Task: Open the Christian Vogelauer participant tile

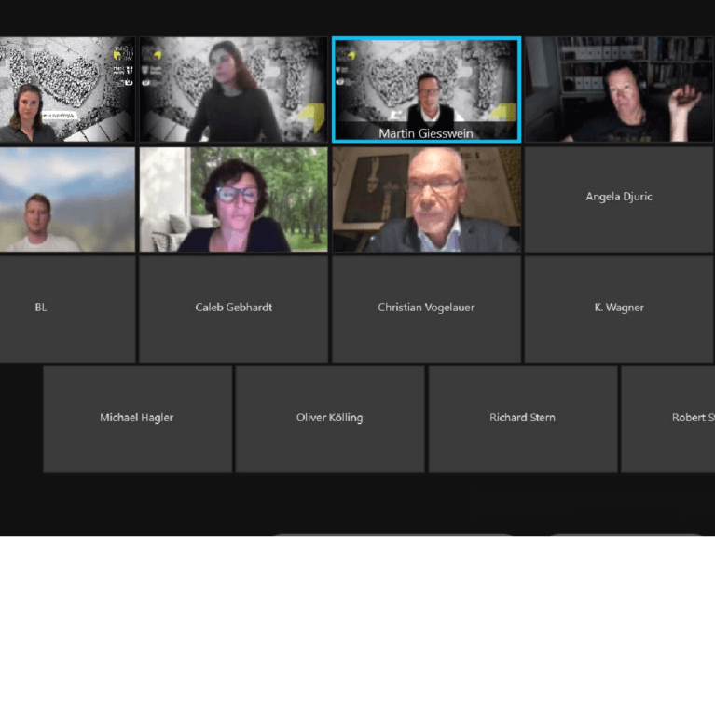Action: click(x=426, y=309)
